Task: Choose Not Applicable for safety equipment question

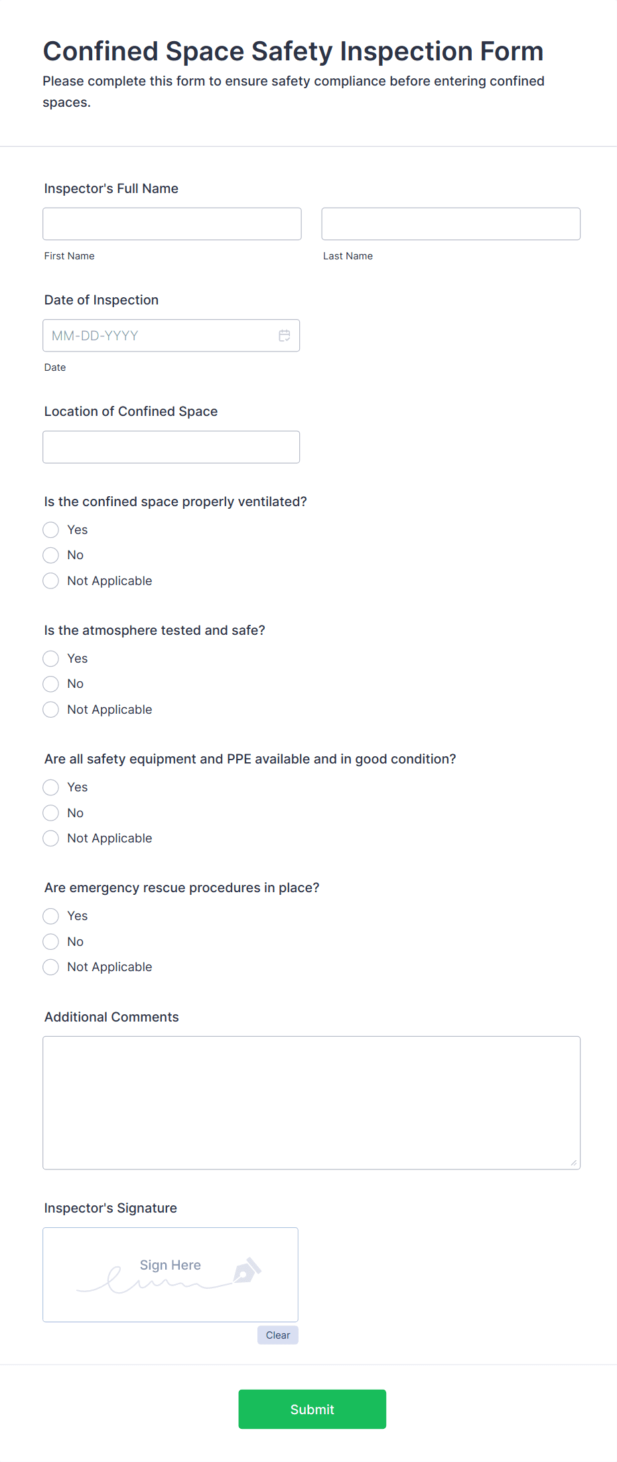Action: (50, 838)
